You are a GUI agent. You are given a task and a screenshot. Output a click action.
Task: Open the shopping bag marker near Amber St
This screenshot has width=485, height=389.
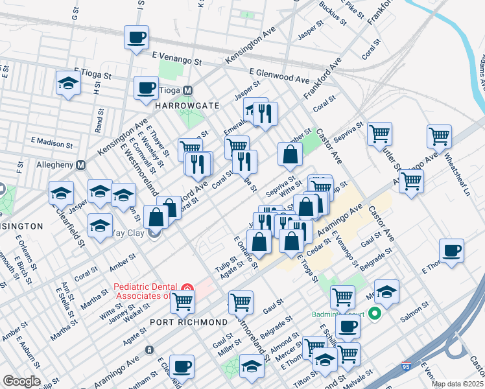(x=290, y=156)
